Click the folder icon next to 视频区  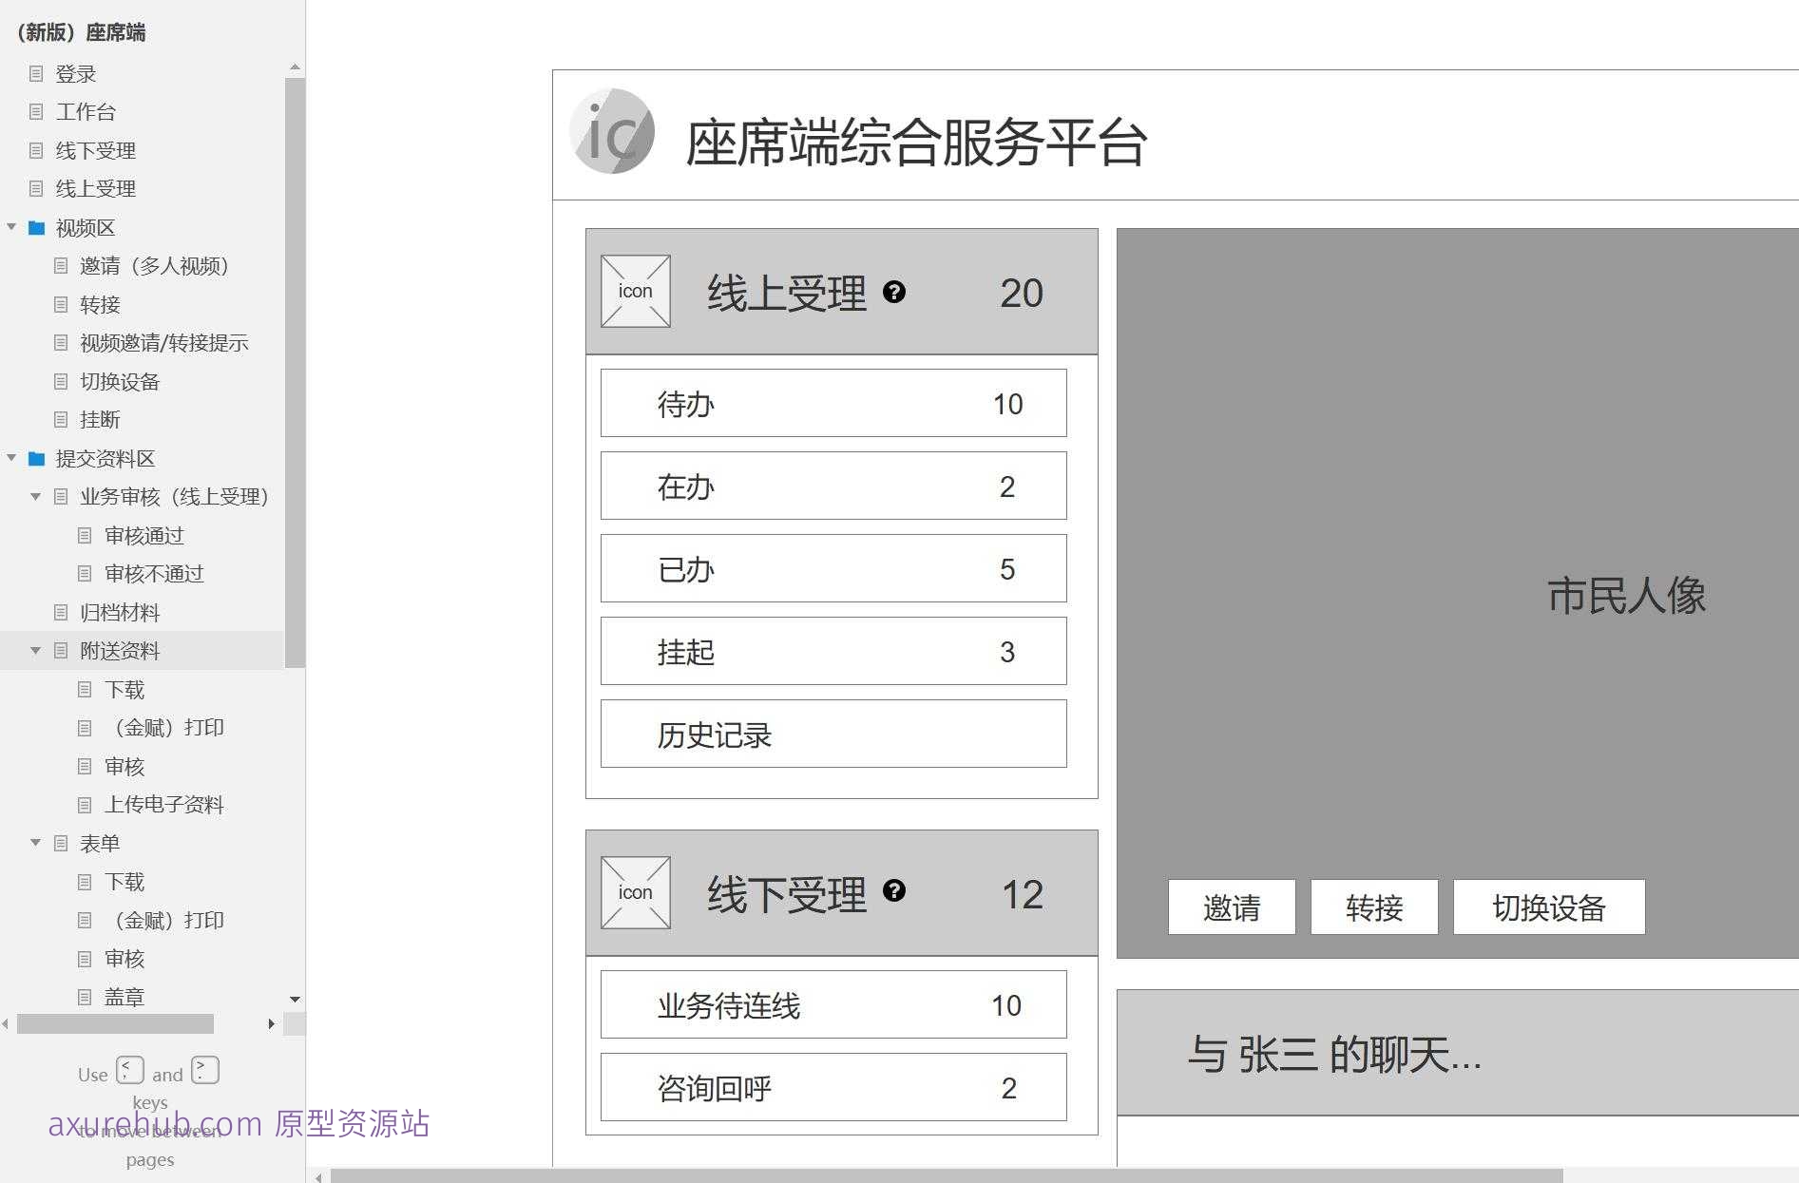[35, 228]
